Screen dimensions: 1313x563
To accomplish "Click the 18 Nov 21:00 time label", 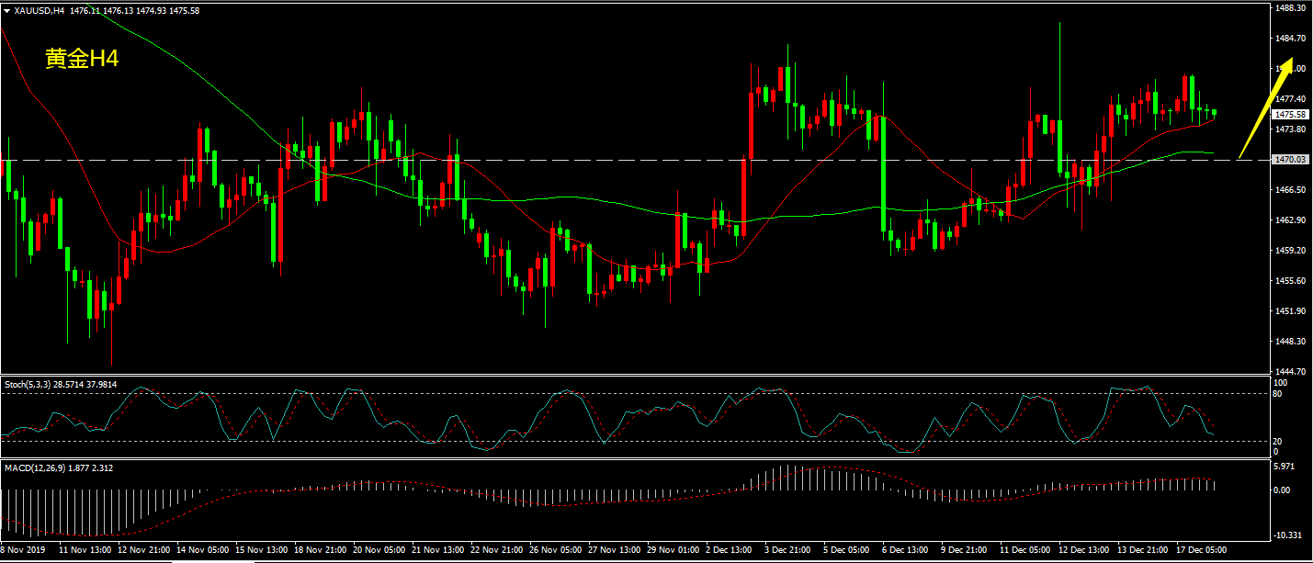I will 321,550.
